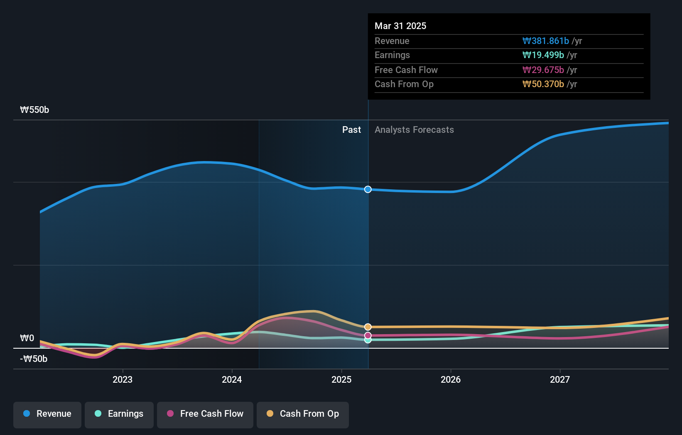Click the ₩19.499b earnings value
The width and height of the screenshot is (682, 435).
click(543, 55)
